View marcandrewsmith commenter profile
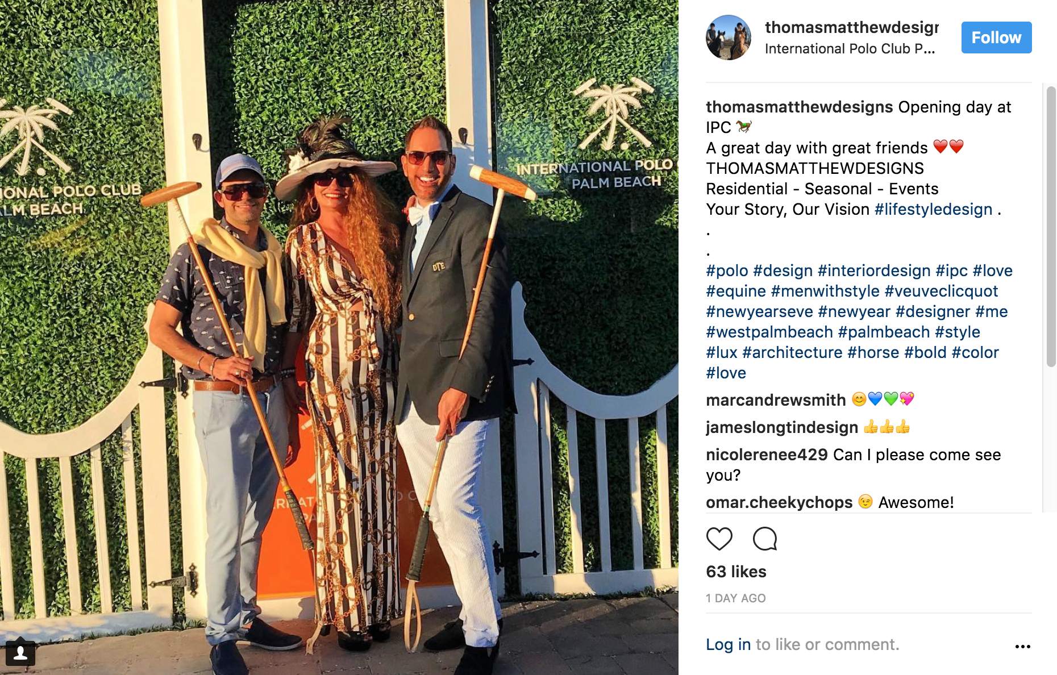Screen dimensions: 1057x675 [776, 400]
